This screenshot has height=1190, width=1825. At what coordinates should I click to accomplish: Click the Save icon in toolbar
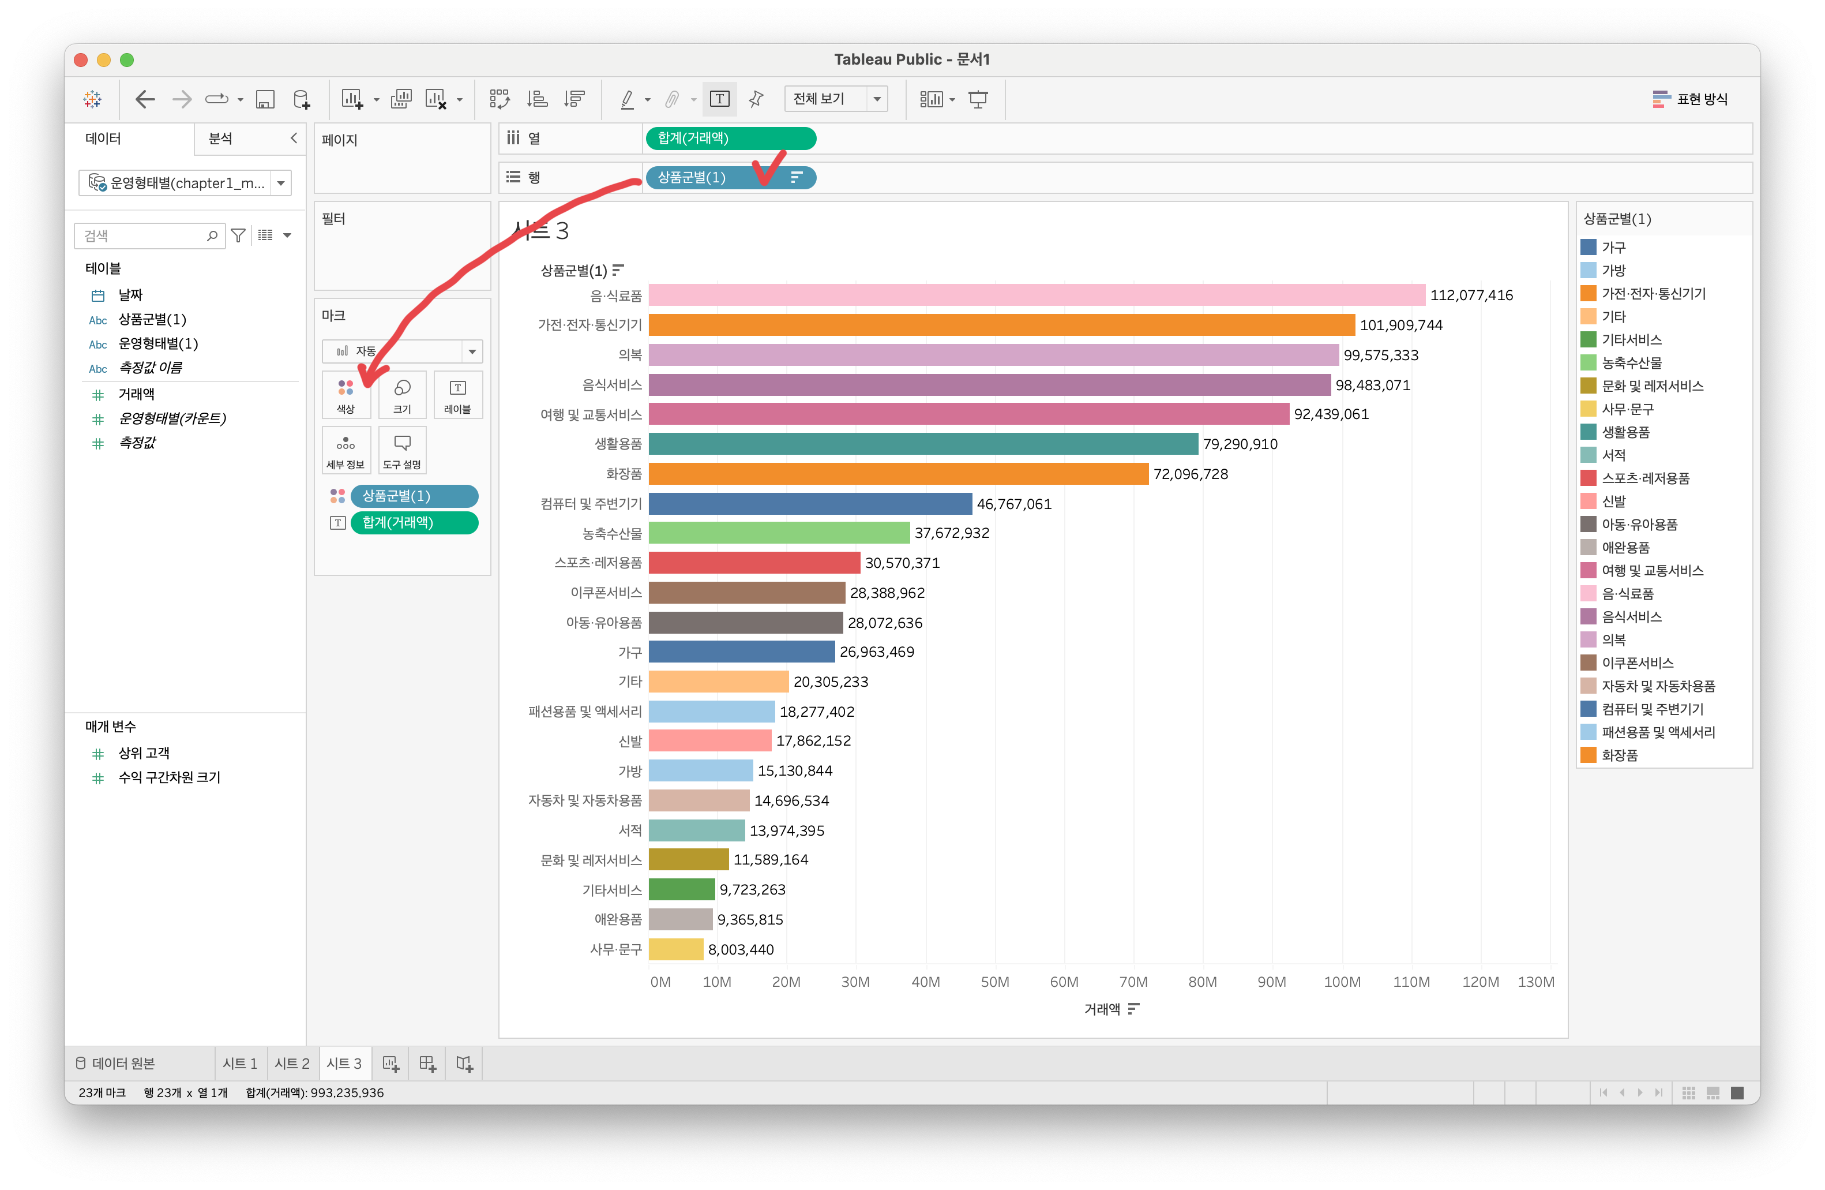265,99
